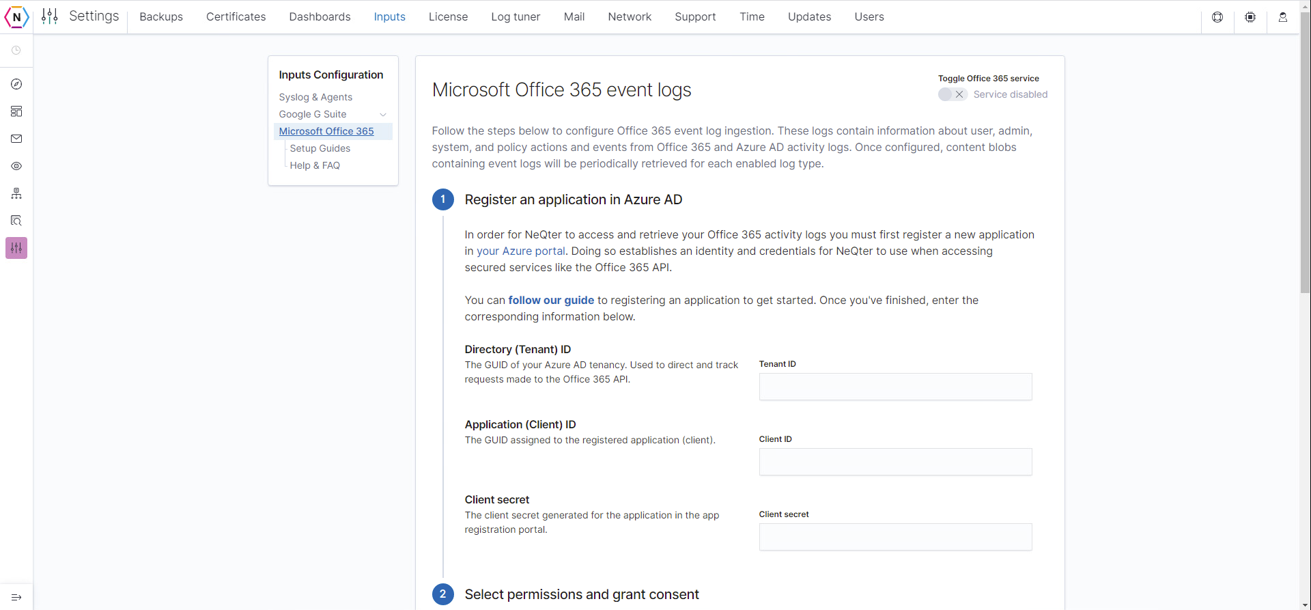1311x610 pixels.
Task: Follow the 'your Azure portal' link
Action: point(521,251)
